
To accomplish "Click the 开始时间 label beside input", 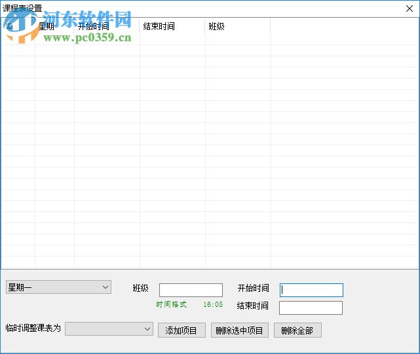I will pyautogui.click(x=254, y=288).
